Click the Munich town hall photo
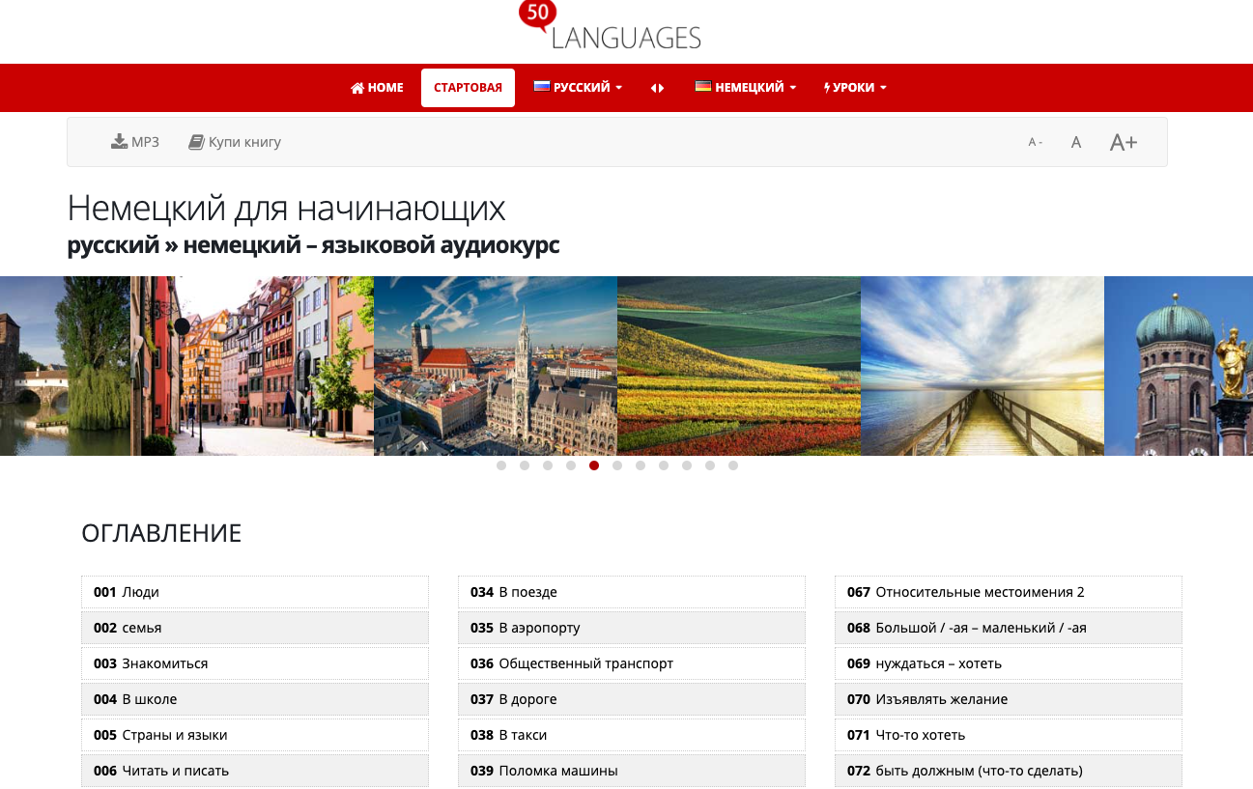This screenshot has width=1253, height=789. coord(495,366)
